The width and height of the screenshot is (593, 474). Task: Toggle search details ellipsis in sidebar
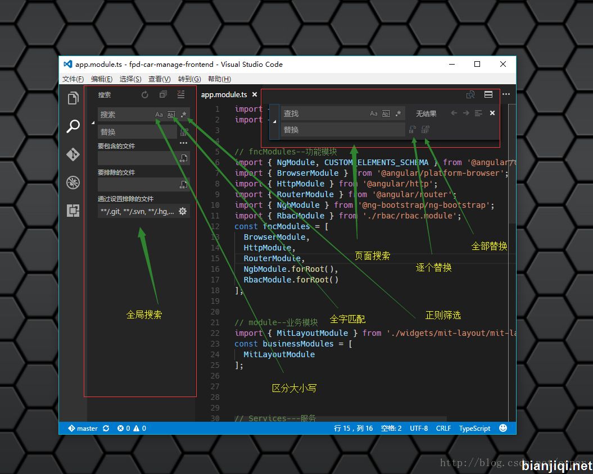click(x=183, y=143)
